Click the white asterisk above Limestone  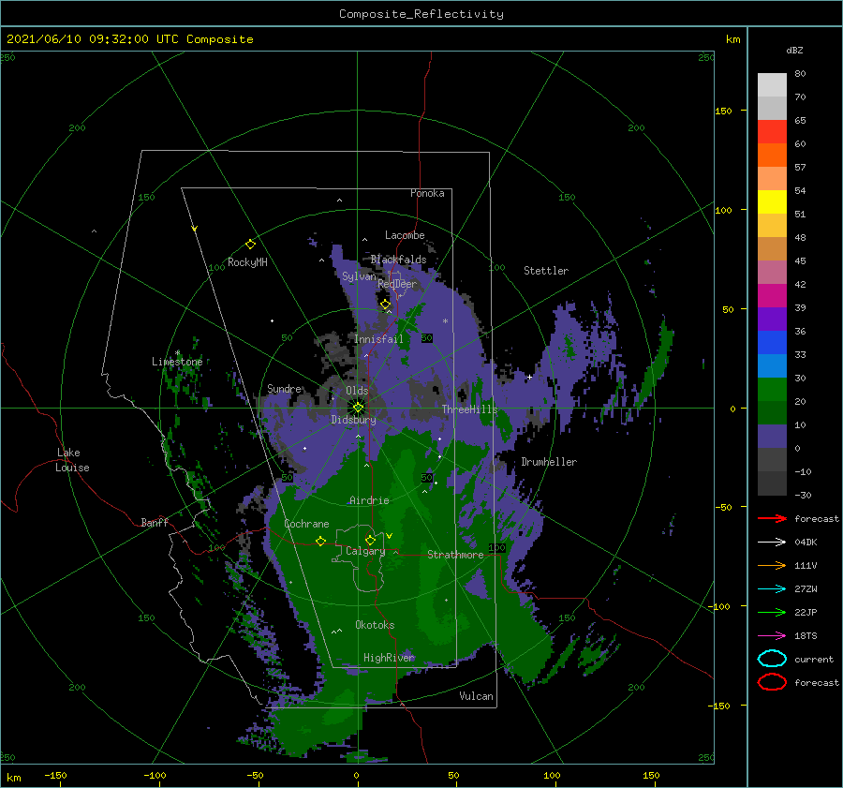click(x=177, y=353)
